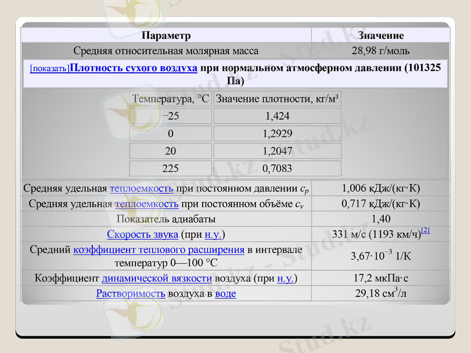The height and width of the screenshot is (353, 471).
Task: Click 'теплоемкость' link in constant pressure row
Action: pyautogui.click(x=141, y=189)
